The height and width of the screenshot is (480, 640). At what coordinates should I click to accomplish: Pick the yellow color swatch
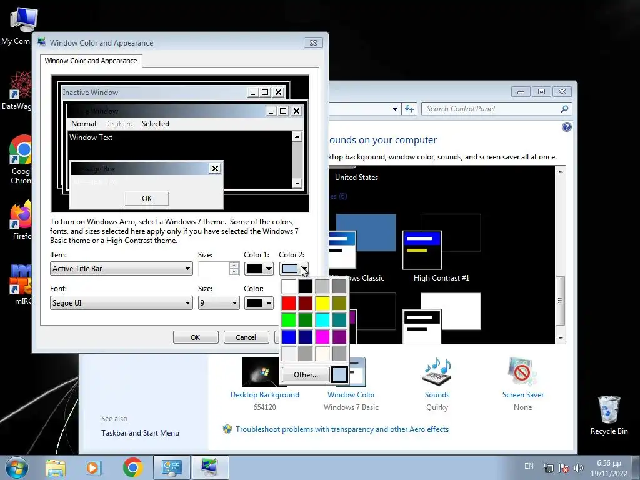pyautogui.click(x=322, y=303)
